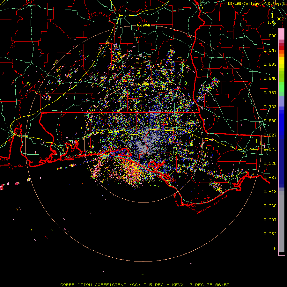Image resolution: width=287 pixels, height=287 pixels.
Task: Pick the pink color bar segment beside 1.000
Action: 282,34
